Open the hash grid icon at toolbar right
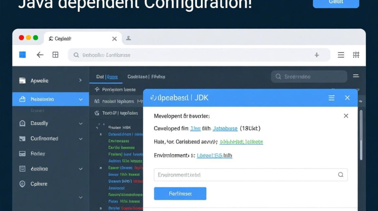 (x=356, y=55)
